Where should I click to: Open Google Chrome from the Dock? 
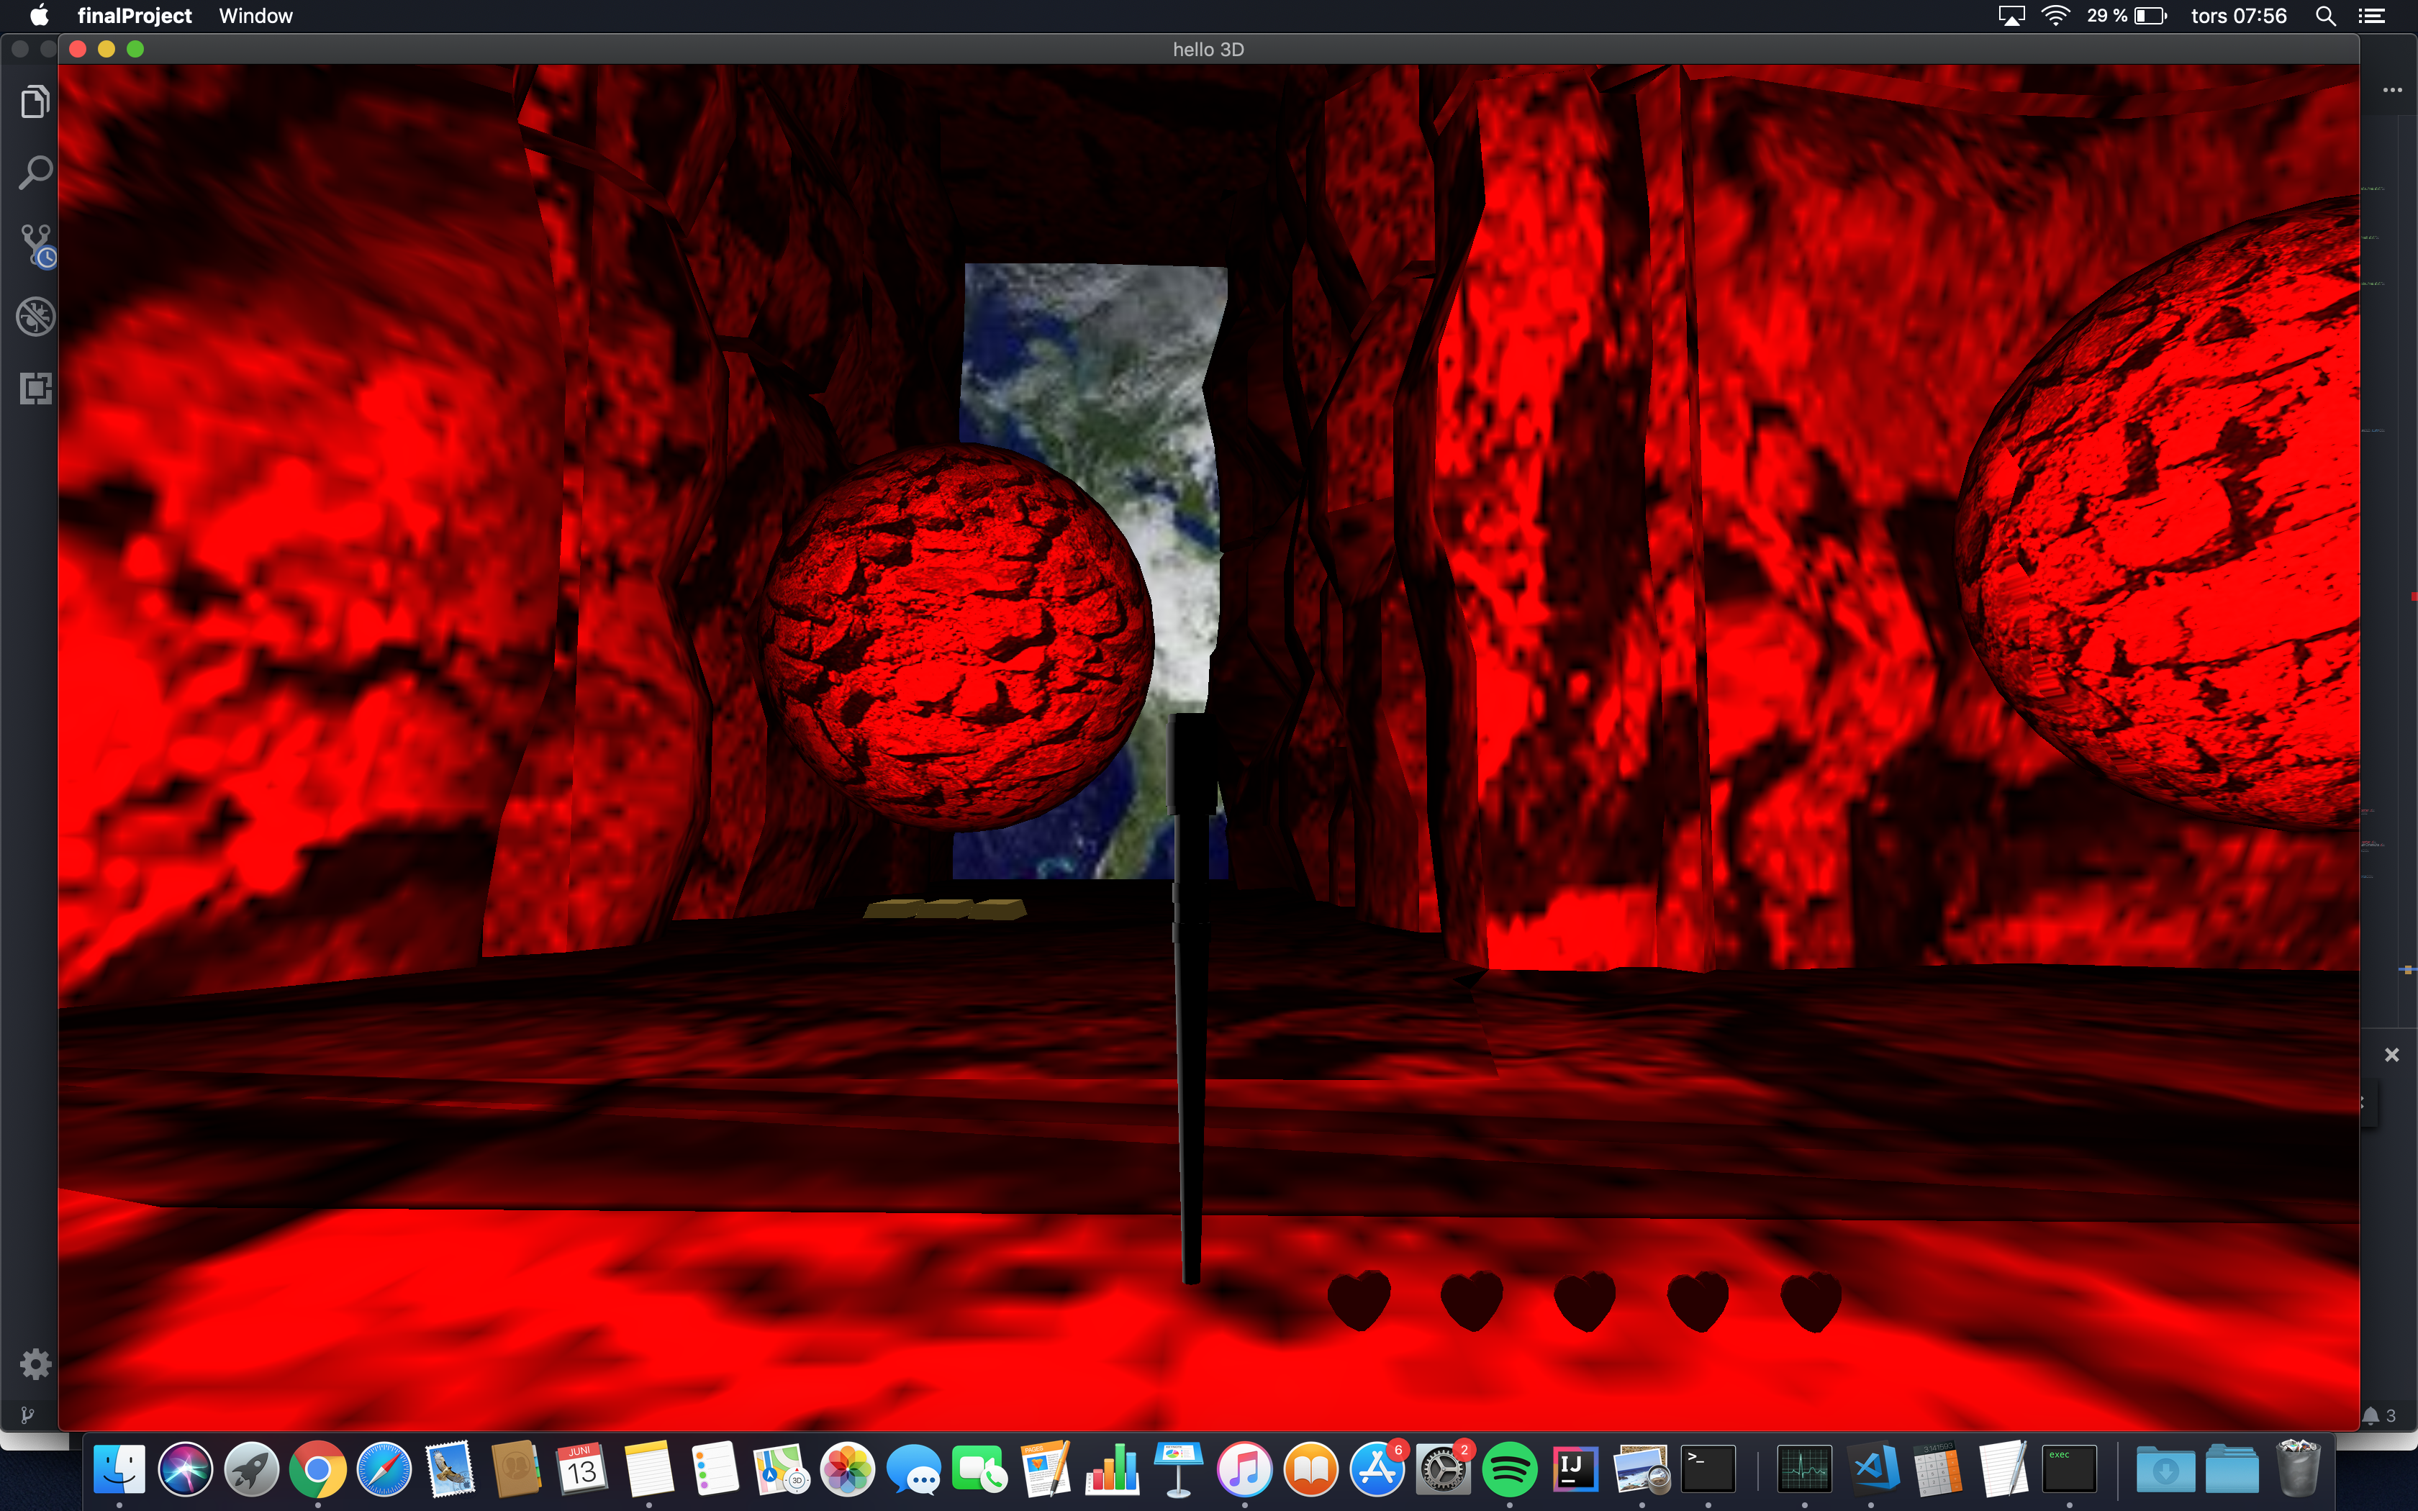pos(318,1469)
